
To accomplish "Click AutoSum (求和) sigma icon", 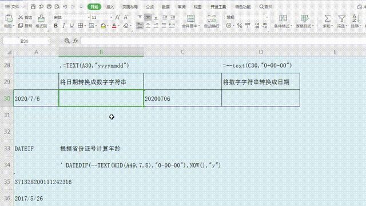I will tap(327, 18).
